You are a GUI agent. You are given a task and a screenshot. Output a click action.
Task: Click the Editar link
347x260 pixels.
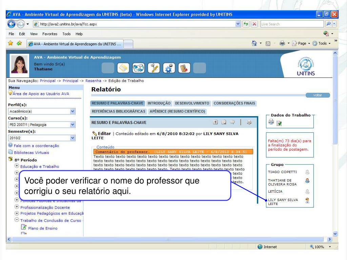coord(104,133)
